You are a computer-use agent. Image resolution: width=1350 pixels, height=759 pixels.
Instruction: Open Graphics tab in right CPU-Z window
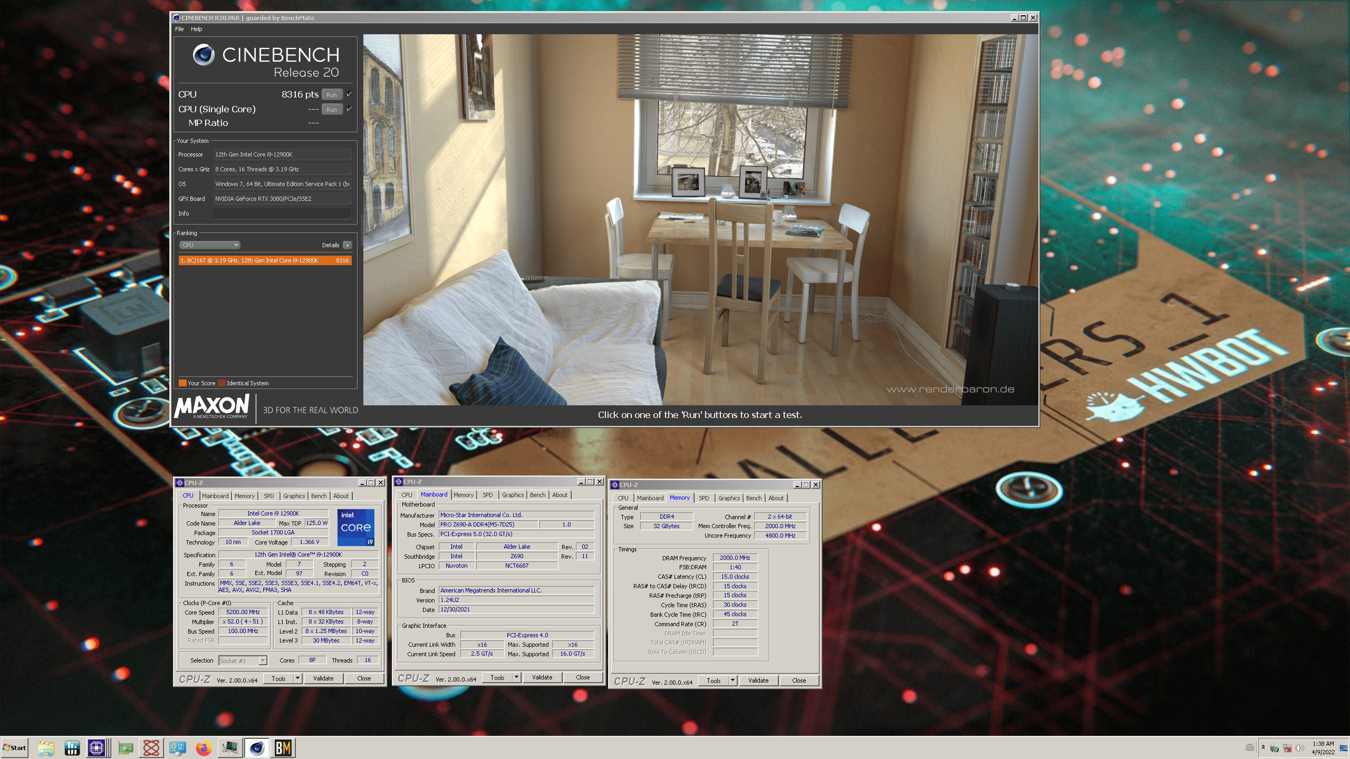(729, 498)
